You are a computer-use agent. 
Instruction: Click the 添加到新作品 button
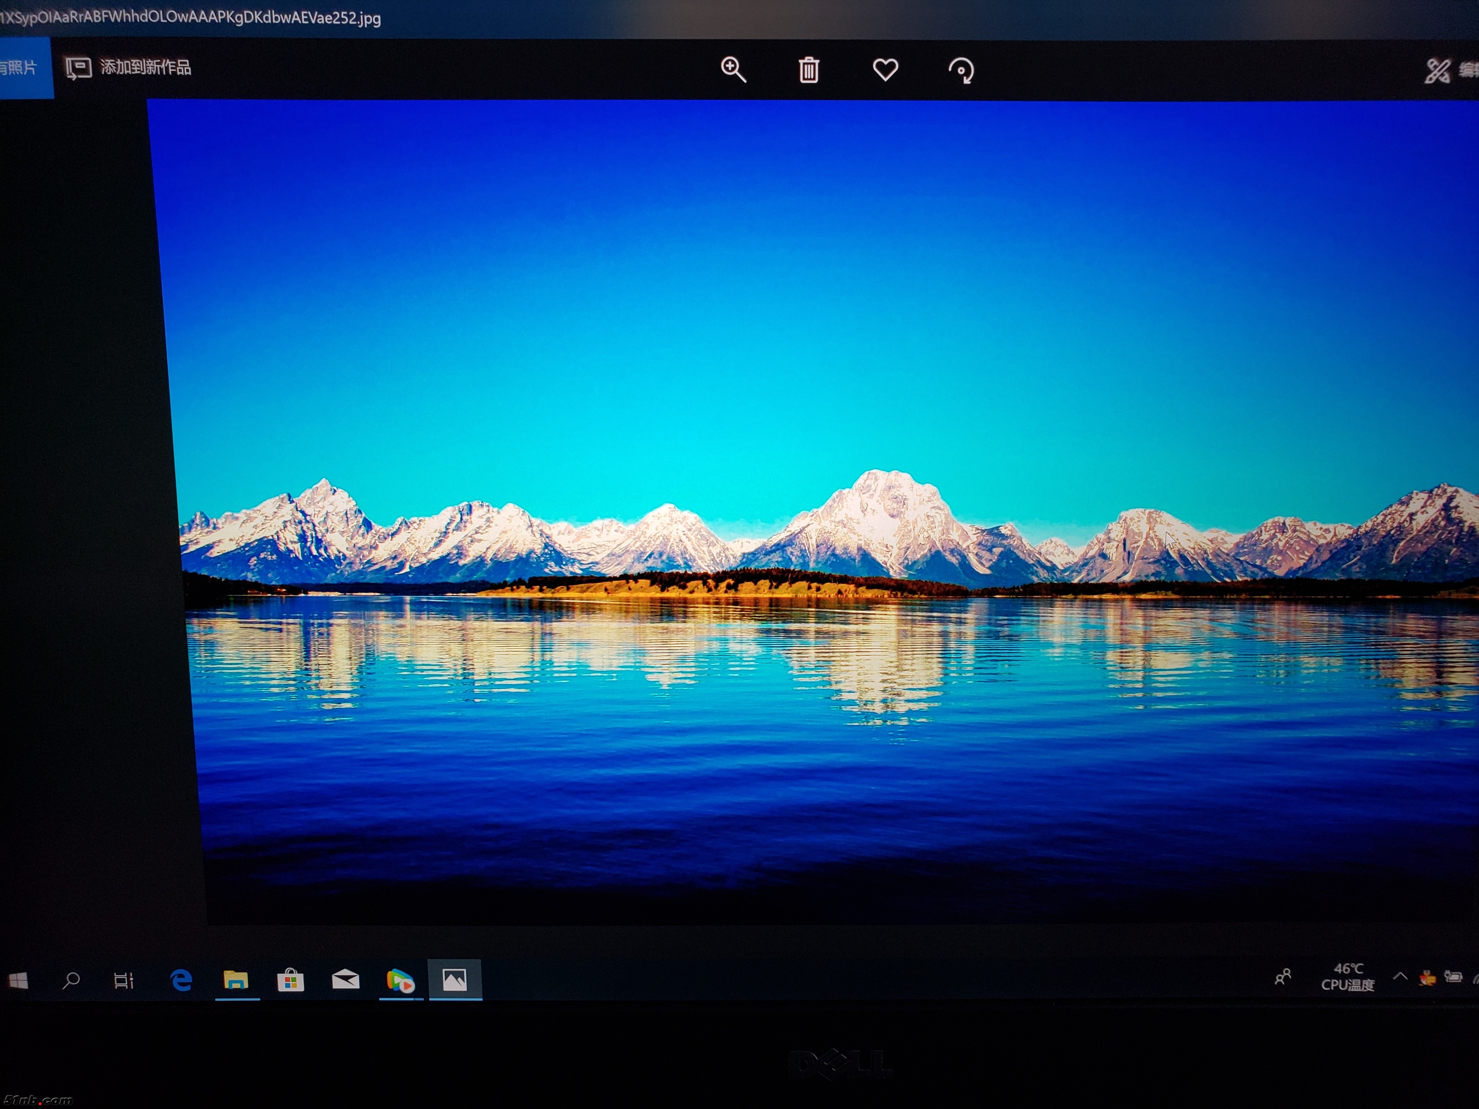128,67
